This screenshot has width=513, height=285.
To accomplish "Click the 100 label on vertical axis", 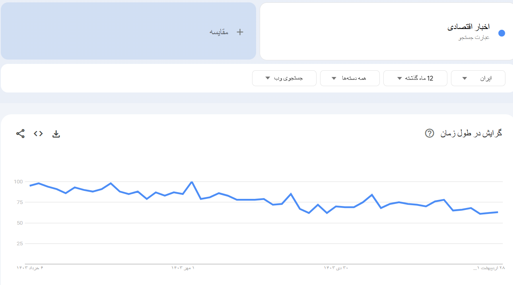I will [x=18, y=182].
